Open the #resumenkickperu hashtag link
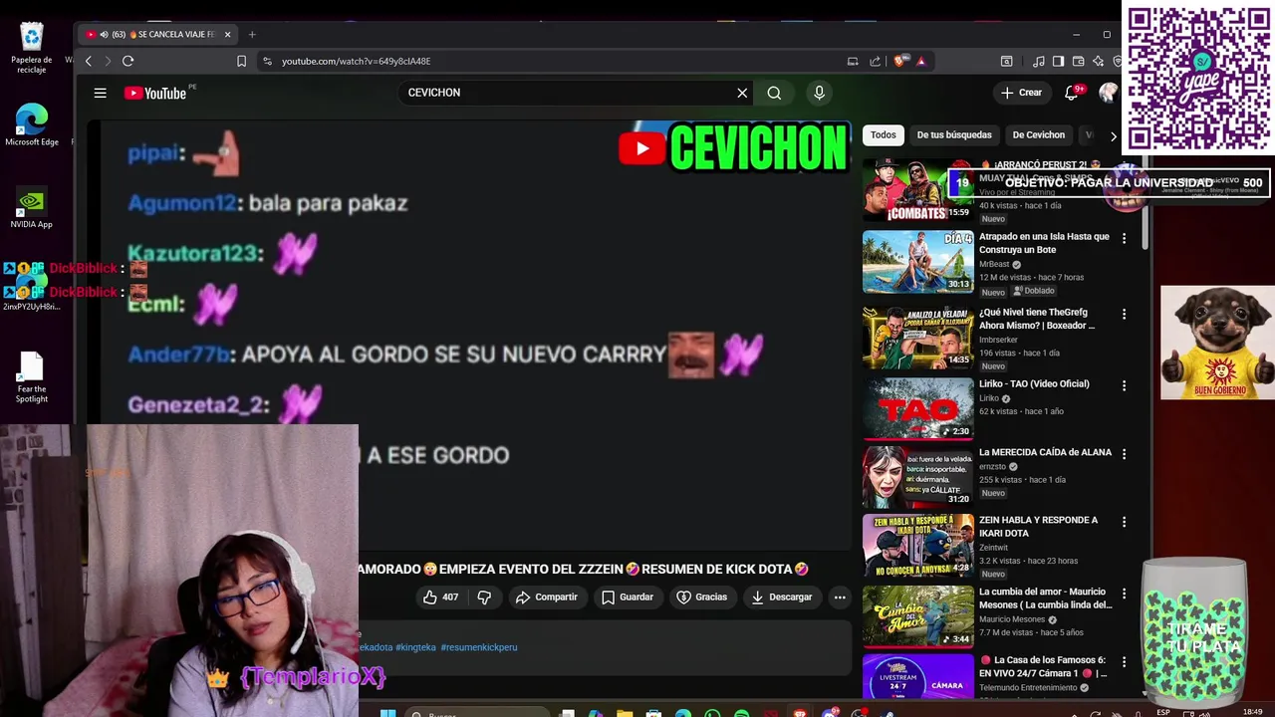Screen dimensions: 1275x717 (479, 647)
